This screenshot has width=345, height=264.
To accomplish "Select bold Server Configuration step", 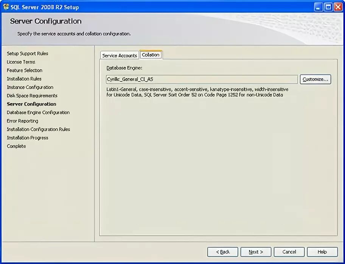I will tap(31, 104).
